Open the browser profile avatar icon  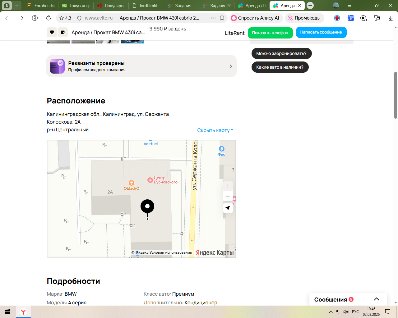point(336,6)
